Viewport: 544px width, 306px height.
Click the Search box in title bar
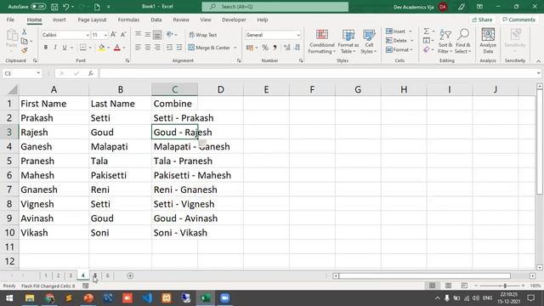click(275, 7)
